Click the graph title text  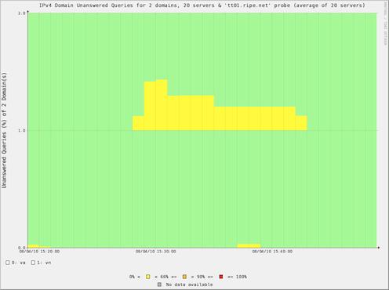coord(202,5)
